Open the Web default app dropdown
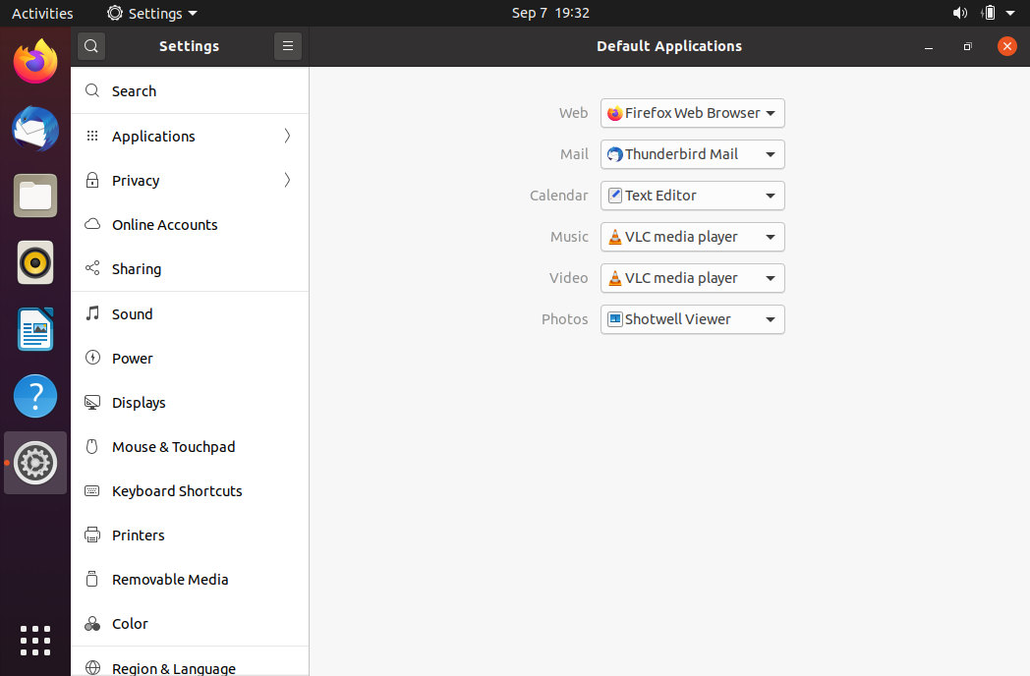1030x676 pixels. [x=692, y=113]
